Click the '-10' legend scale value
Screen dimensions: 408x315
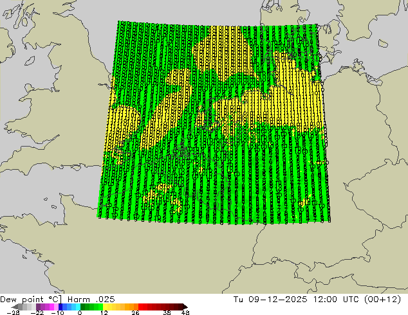tap(57, 312)
